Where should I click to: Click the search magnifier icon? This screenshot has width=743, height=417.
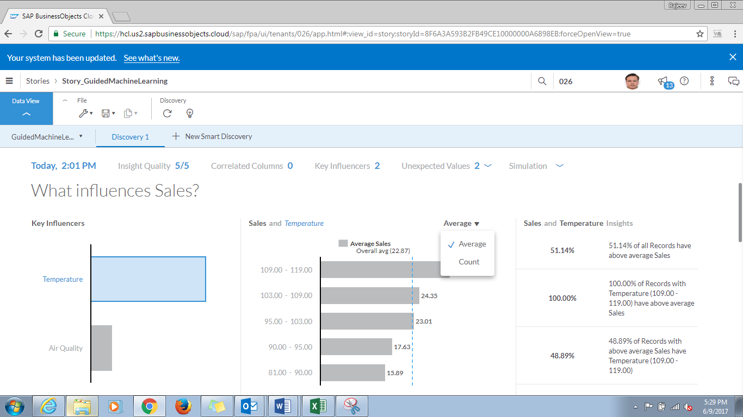[x=542, y=81]
